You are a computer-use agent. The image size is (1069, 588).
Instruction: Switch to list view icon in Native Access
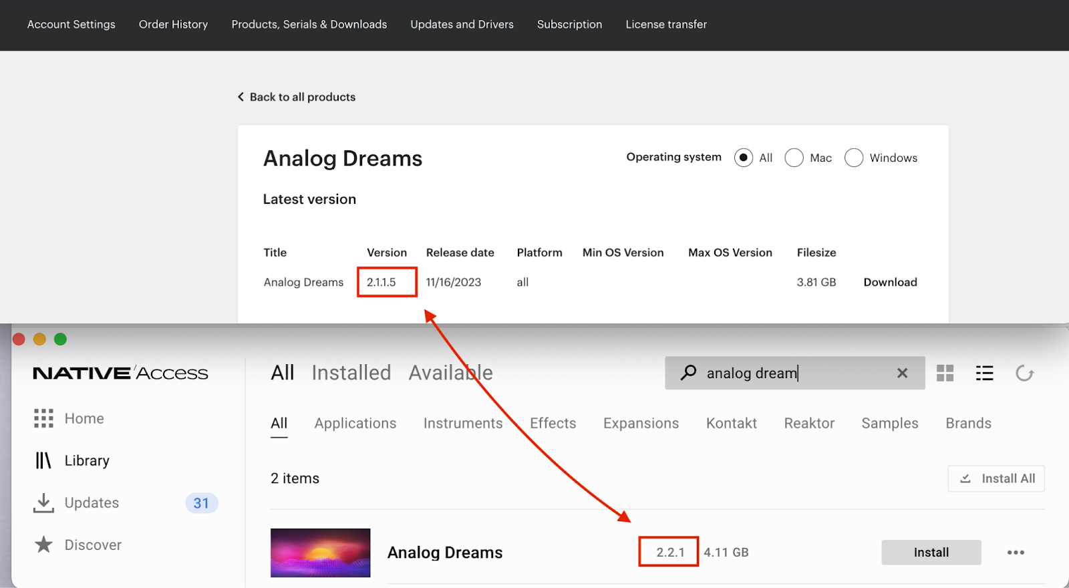[x=984, y=373]
